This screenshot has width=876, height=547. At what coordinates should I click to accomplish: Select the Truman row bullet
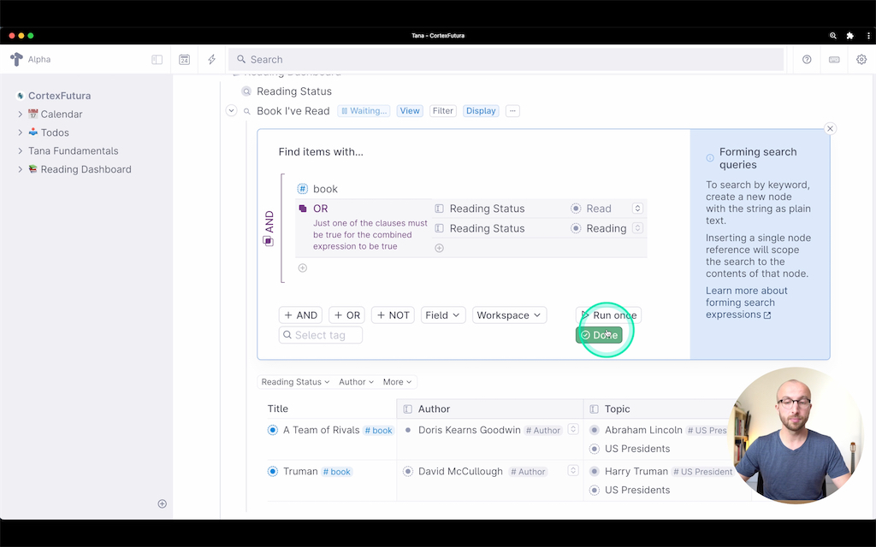[273, 471]
